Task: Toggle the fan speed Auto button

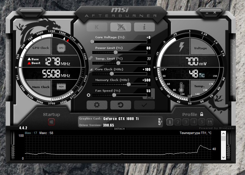Action: point(149,98)
